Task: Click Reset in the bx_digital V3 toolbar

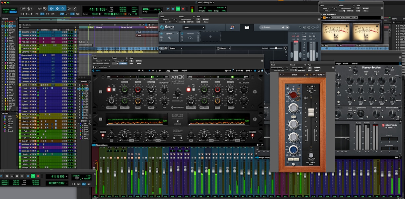Action: click(355, 64)
